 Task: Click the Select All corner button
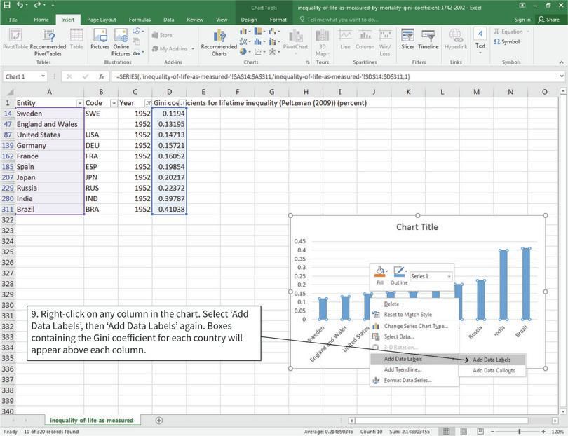coord(8,92)
